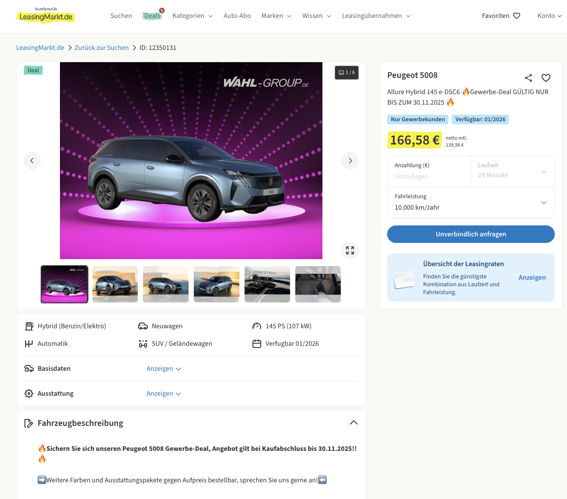Open the Kategorien menu
The image size is (567, 499).
[192, 16]
